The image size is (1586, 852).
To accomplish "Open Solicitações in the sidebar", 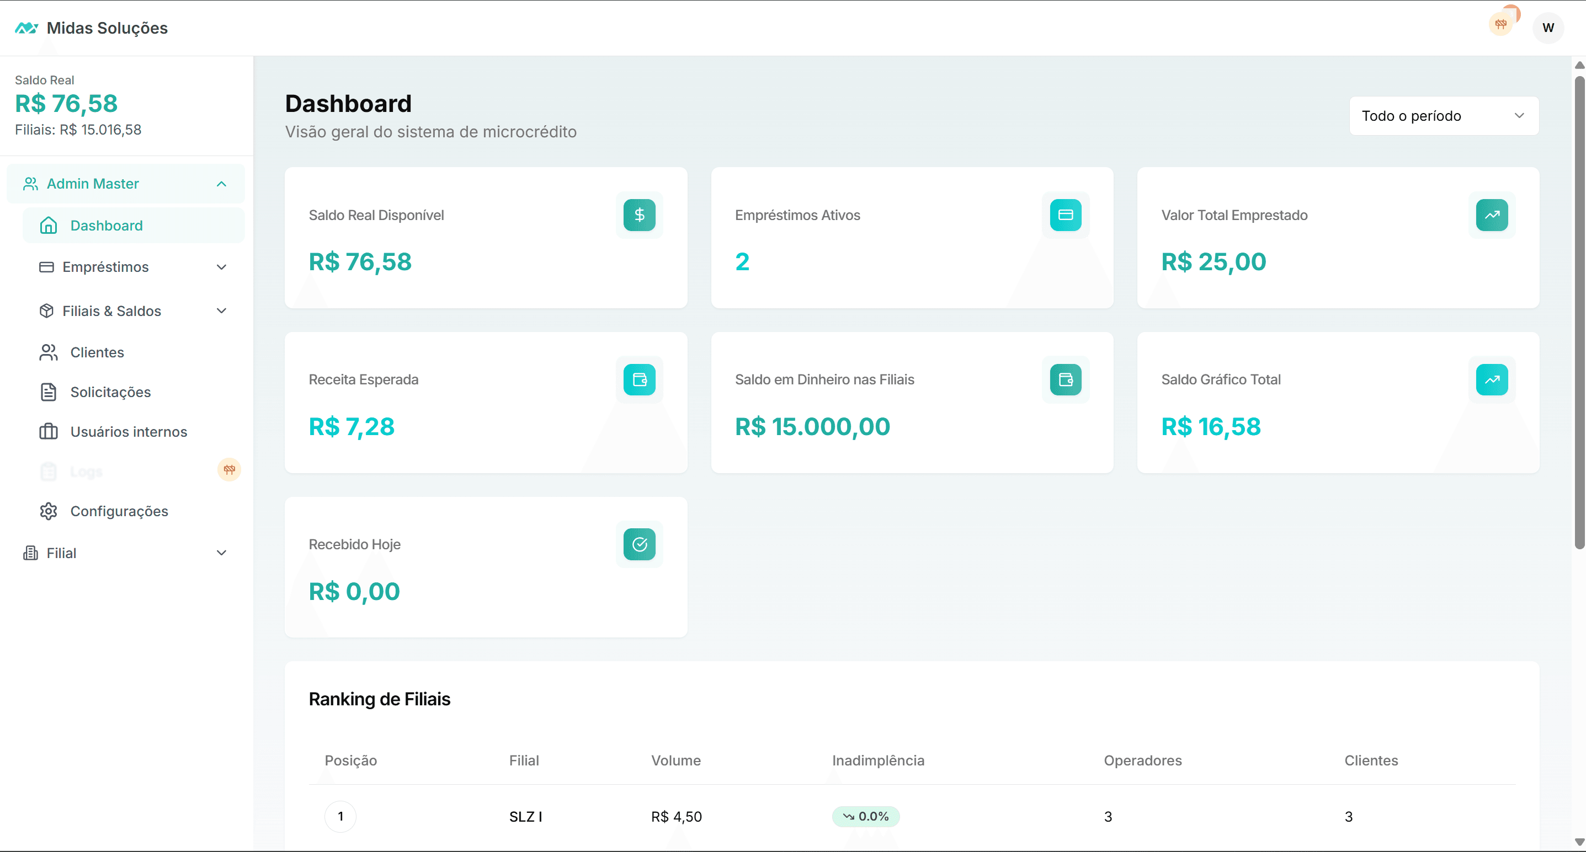I will pos(110,393).
